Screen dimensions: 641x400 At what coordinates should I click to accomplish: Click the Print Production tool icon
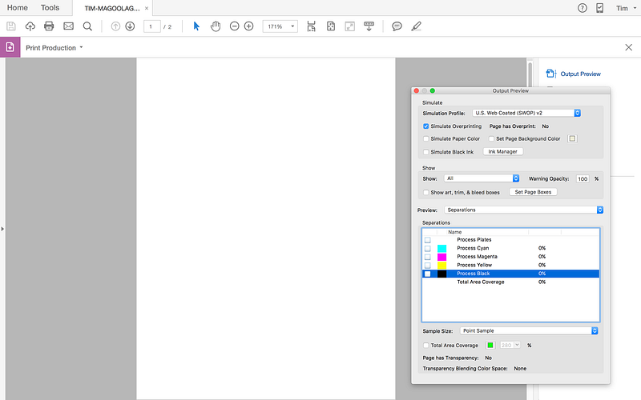[x=10, y=47]
